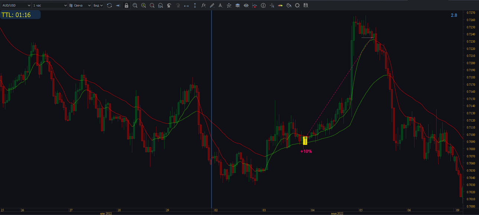
Task: Click the zoom out magnifier icon
Action: pyautogui.click(x=152, y=6)
